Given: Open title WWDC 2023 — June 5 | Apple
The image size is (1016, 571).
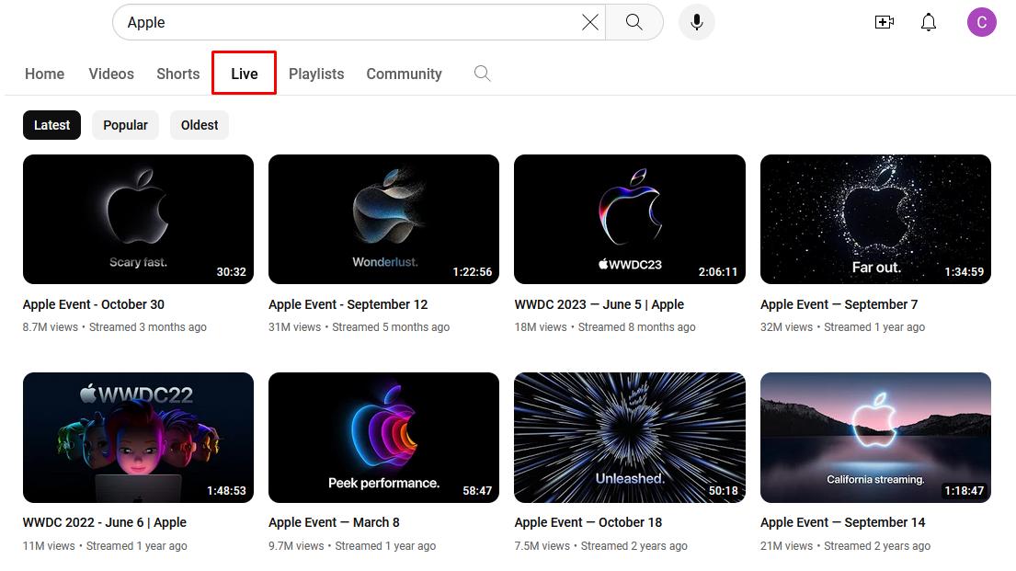Looking at the screenshot, I should [599, 304].
